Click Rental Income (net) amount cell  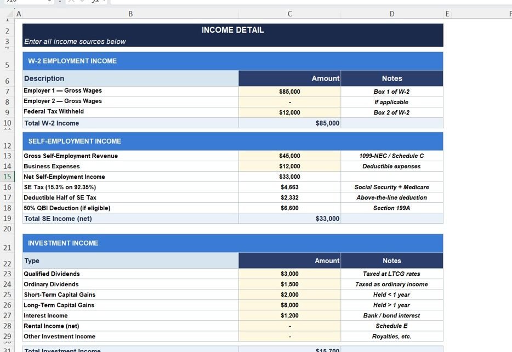tap(289, 326)
